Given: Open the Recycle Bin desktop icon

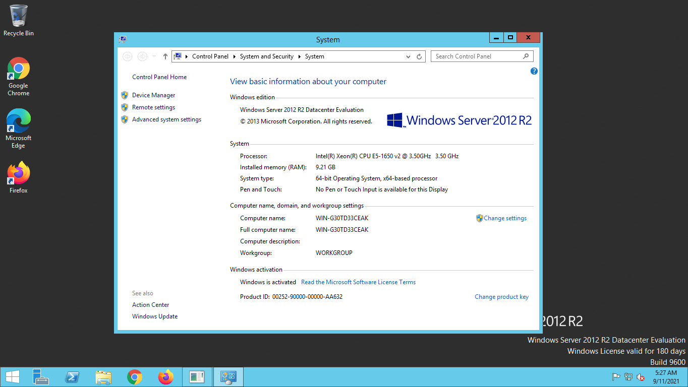Looking at the screenshot, I should [19, 20].
